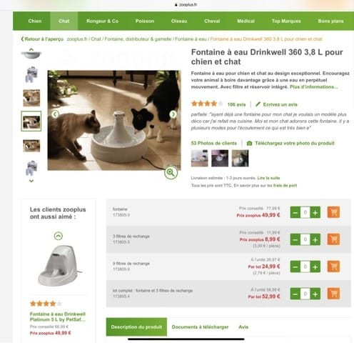The height and width of the screenshot is (343, 354).
Task: Expand thumbnail list with the down chevron
Action: [x=31, y=181]
